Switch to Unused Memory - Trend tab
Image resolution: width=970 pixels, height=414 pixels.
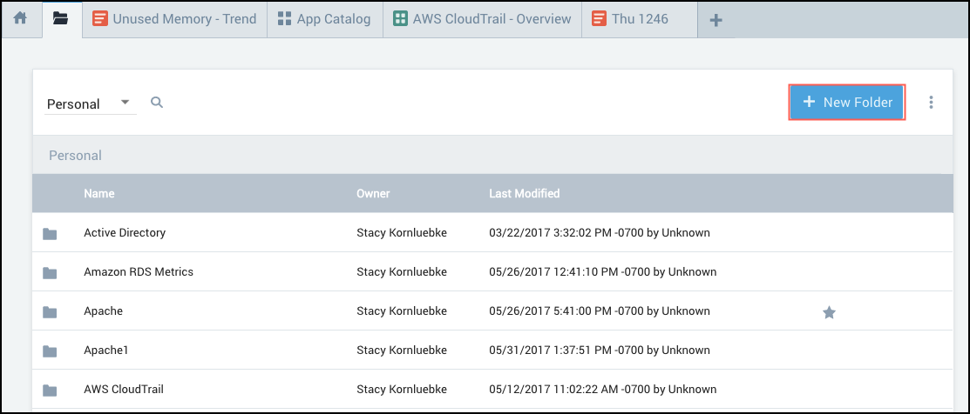point(174,19)
